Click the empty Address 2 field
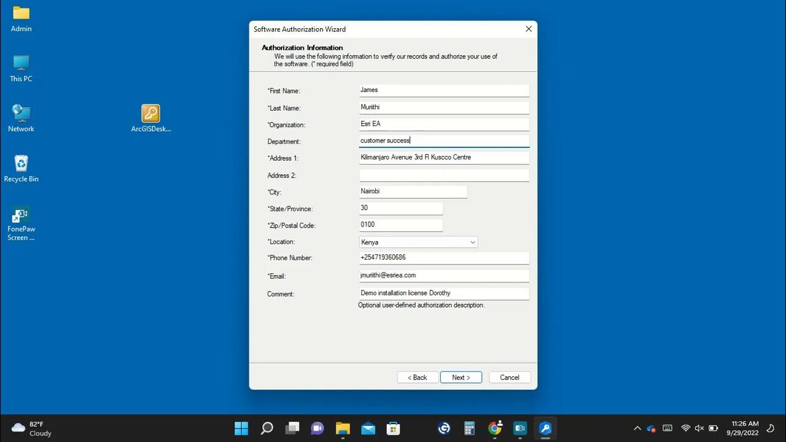786x442 pixels. click(444, 175)
